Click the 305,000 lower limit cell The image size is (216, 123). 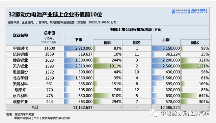point(79,90)
